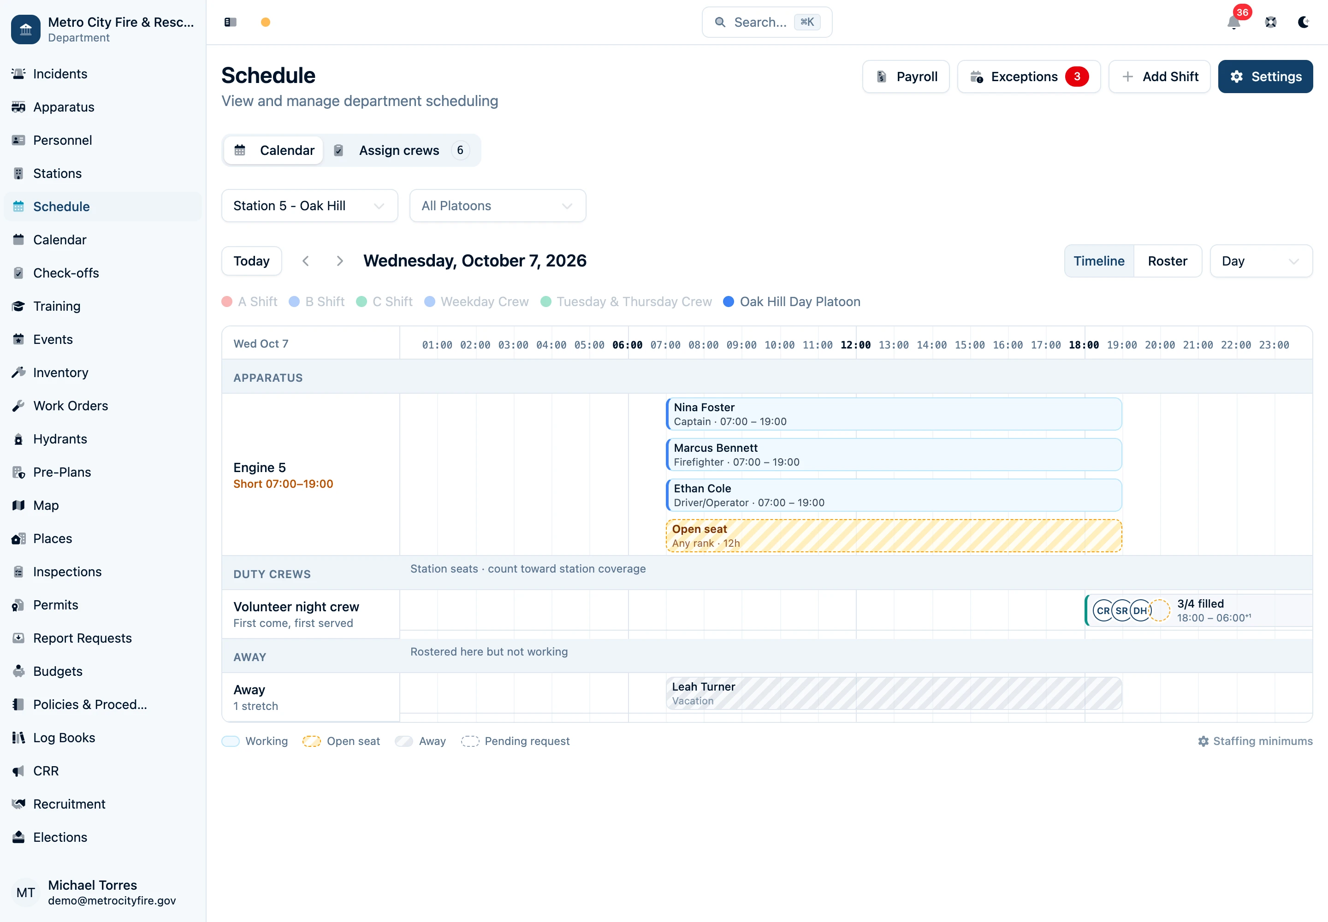Open Hydrants from the sidebar
The width and height of the screenshot is (1328, 922).
point(60,439)
